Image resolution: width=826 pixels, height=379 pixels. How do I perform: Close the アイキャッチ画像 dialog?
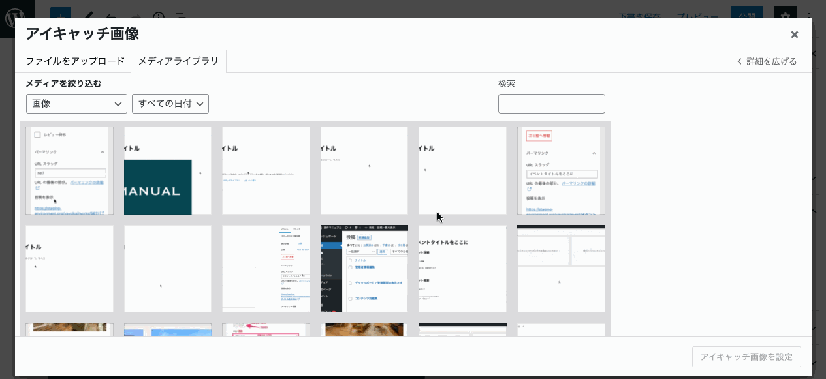tap(794, 35)
